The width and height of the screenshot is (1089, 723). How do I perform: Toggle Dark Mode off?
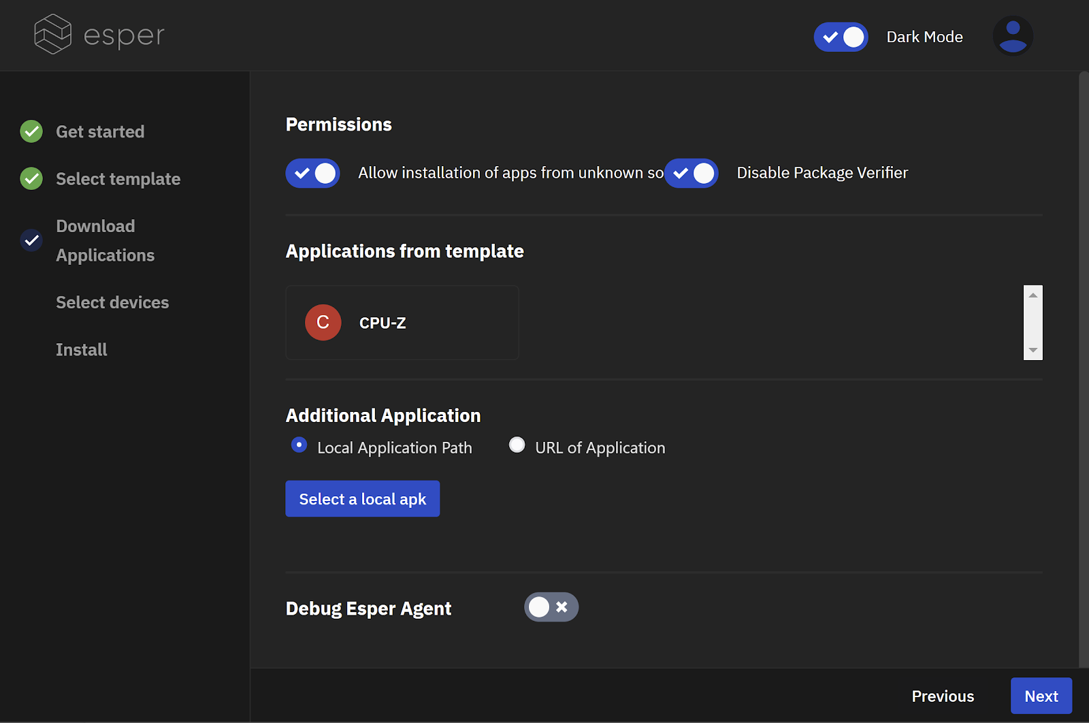pyautogui.click(x=841, y=37)
